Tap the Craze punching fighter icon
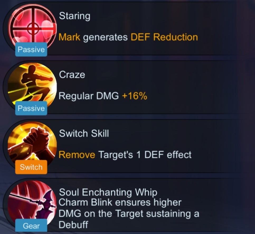This screenshot has height=234, width=255. pos(32,85)
